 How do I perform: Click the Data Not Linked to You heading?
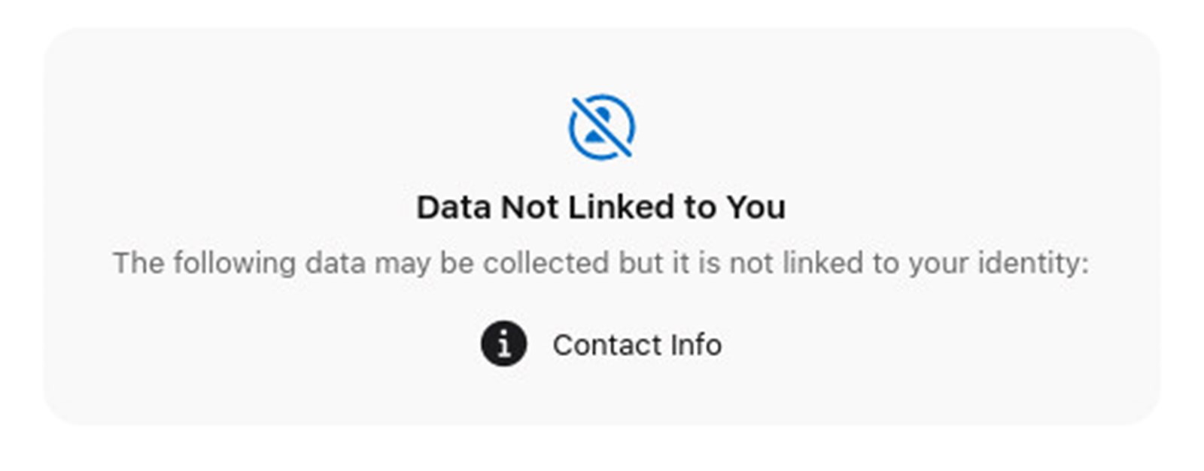point(601,207)
